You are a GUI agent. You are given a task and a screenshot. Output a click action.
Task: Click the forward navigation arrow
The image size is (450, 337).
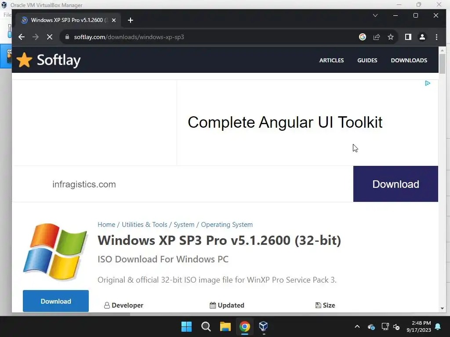(36, 37)
